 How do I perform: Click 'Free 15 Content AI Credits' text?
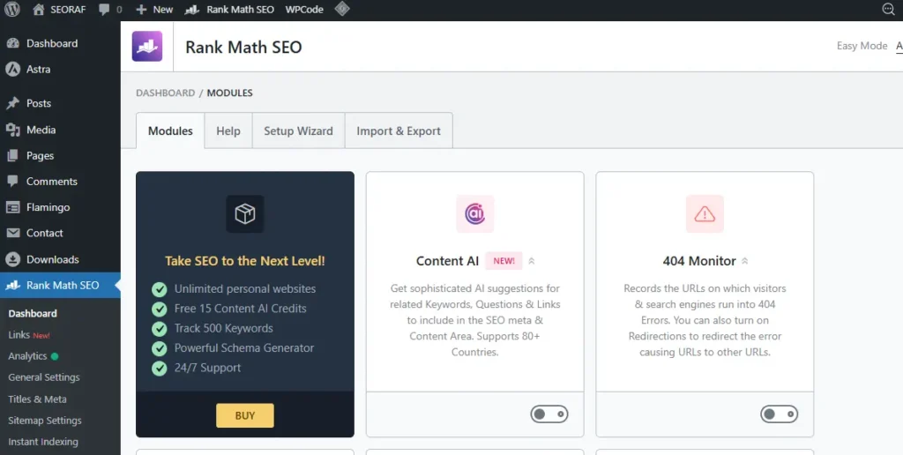(x=240, y=308)
